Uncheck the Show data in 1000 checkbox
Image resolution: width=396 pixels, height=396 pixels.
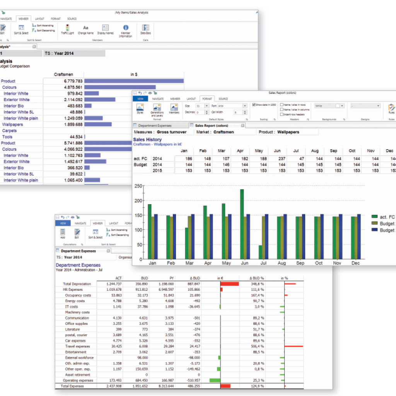[254, 105]
